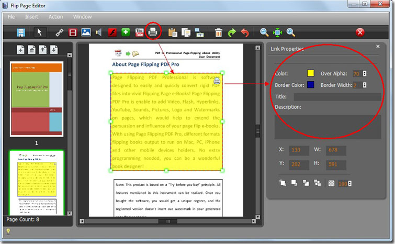Click the checkerboard opacity icon
The height and width of the screenshot is (244, 395).
point(331,183)
